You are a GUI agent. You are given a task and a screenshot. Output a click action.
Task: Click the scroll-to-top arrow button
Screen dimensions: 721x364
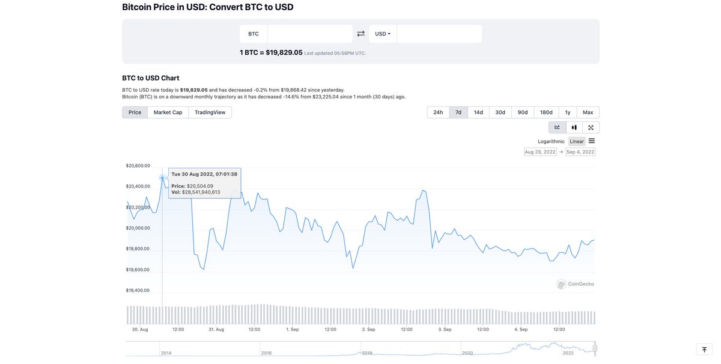click(x=704, y=349)
